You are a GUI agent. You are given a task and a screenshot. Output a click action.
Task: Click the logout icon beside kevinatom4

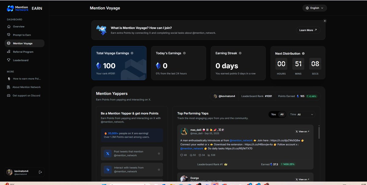point(40,172)
